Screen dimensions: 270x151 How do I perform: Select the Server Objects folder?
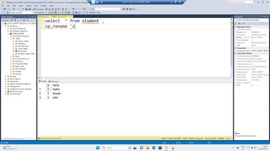[15, 79]
